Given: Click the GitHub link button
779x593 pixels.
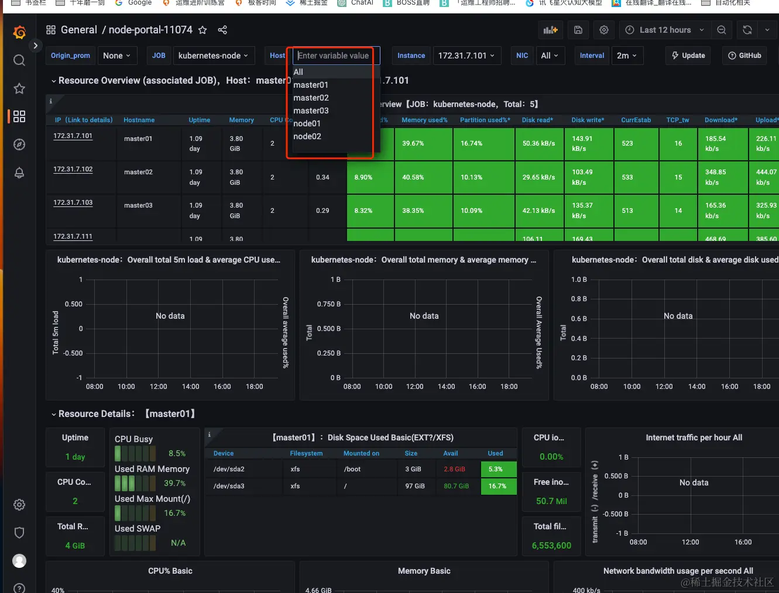Looking at the screenshot, I should tap(744, 56).
